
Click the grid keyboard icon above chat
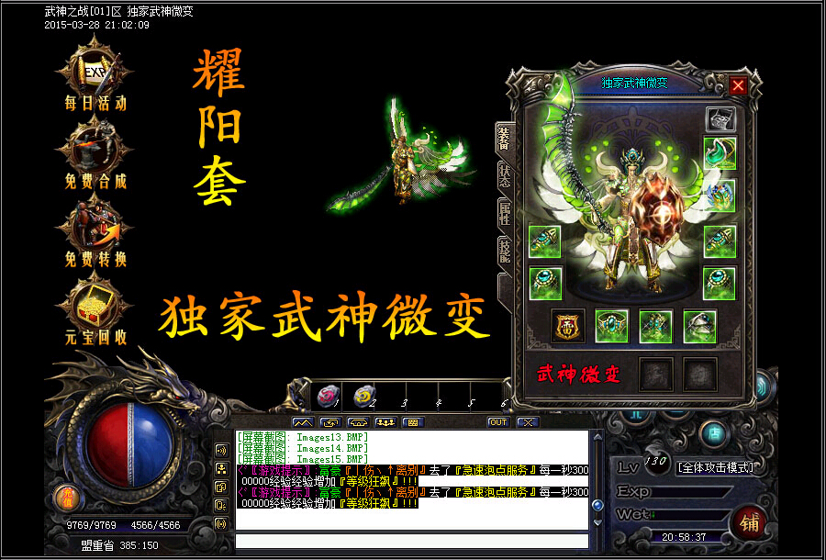click(x=413, y=422)
